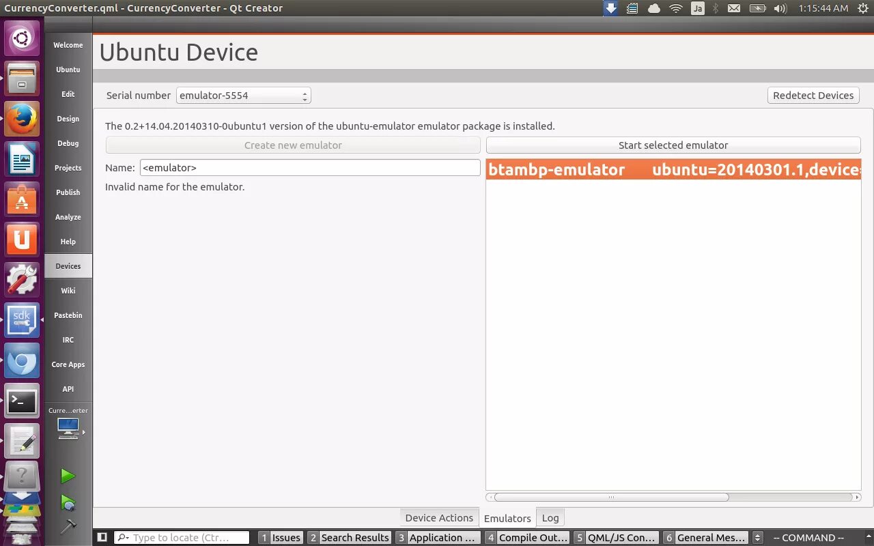Select the Devices mode
Viewport: 874px width, 546px height.
click(x=68, y=266)
